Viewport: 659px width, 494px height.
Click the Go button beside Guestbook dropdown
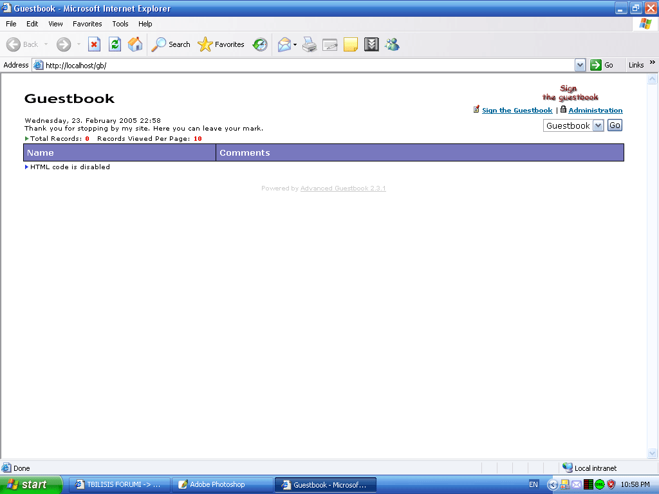[615, 125]
